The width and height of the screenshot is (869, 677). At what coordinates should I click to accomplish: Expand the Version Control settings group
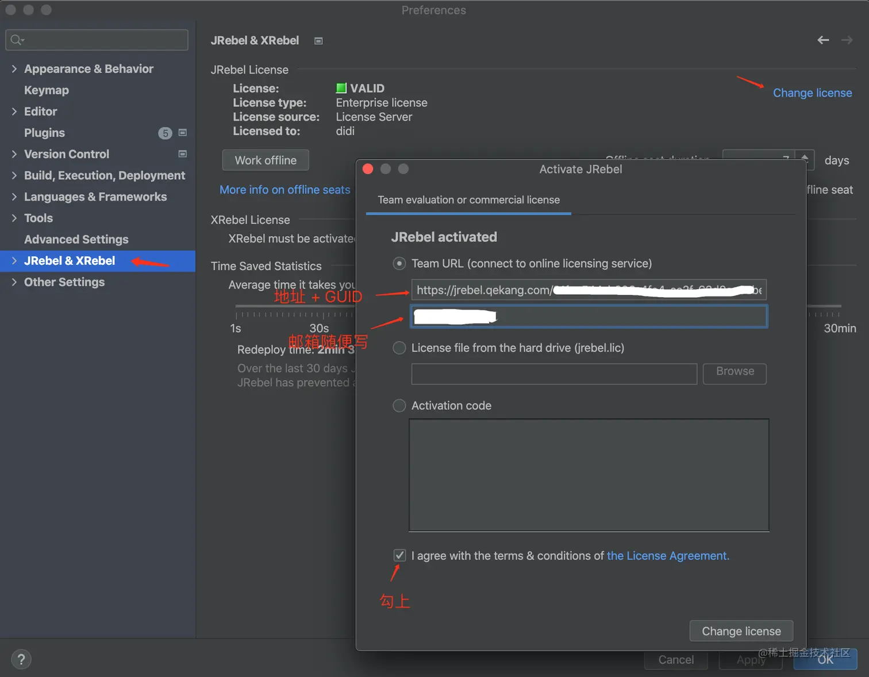click(x=14, y=154)
